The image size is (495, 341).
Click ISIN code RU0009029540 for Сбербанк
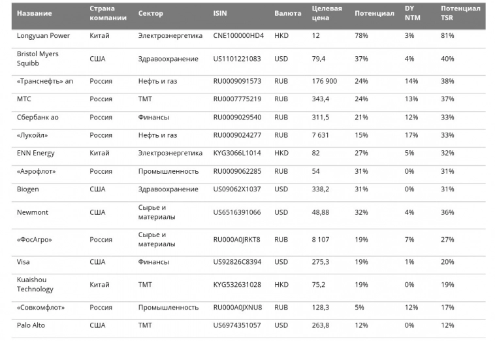click(x=237, y=117)
